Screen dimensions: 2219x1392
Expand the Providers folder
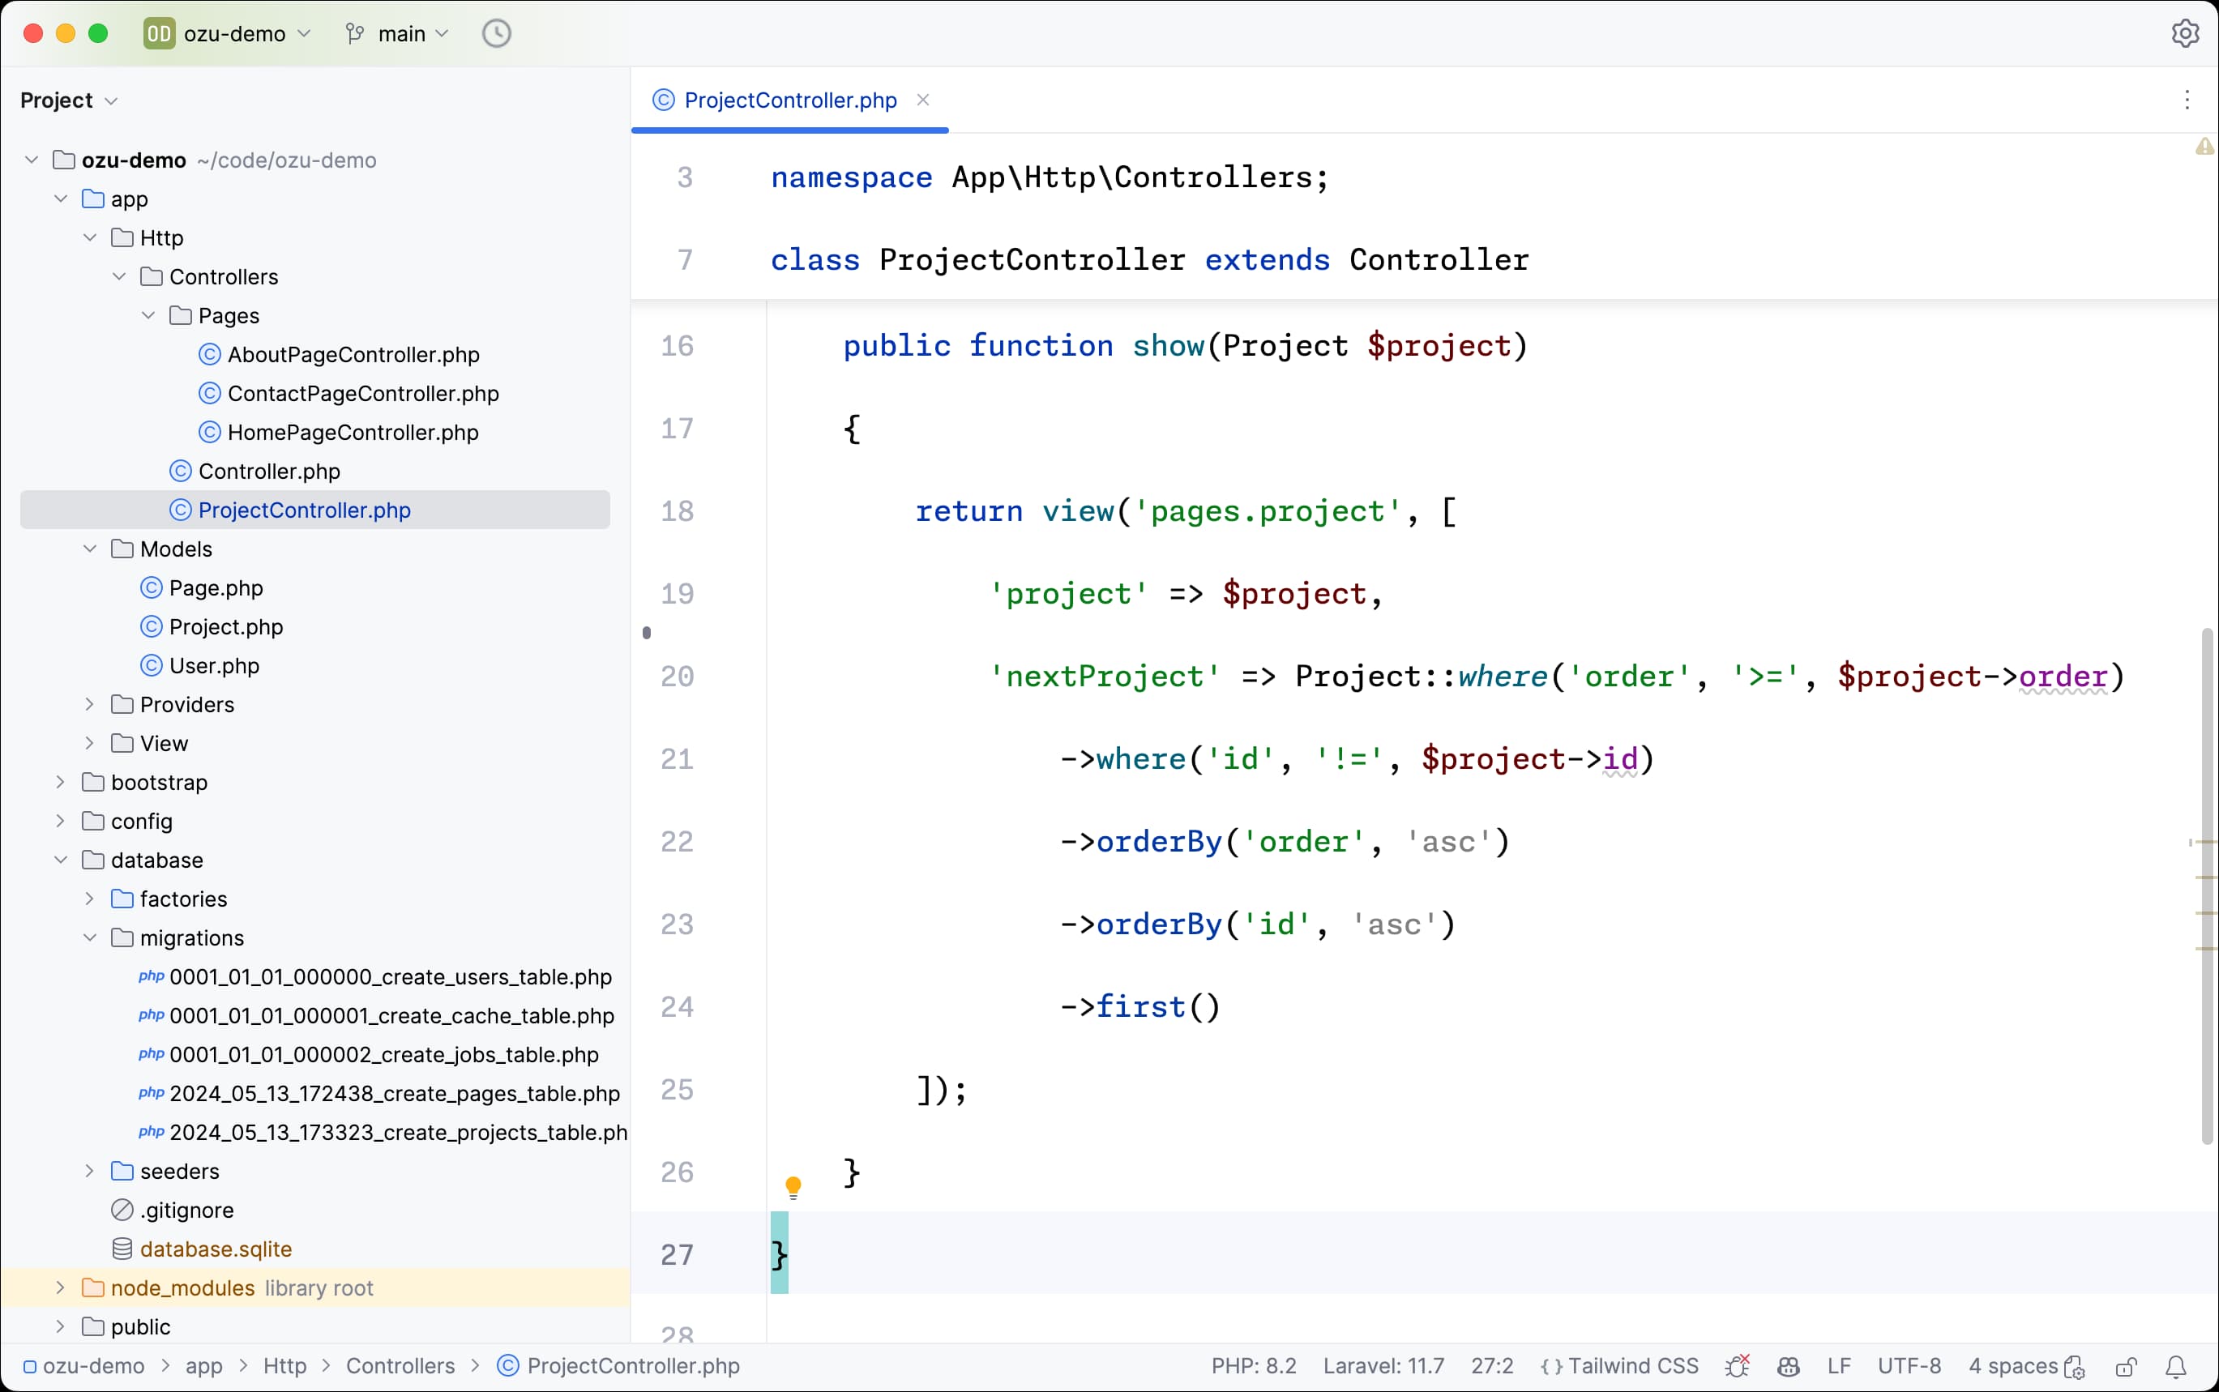point(89,704)
